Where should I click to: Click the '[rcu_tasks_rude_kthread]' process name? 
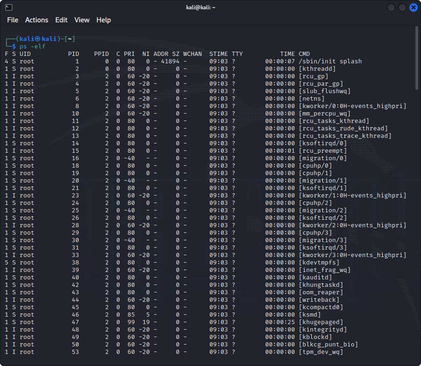pyautogui.click(x=343, y=129)
